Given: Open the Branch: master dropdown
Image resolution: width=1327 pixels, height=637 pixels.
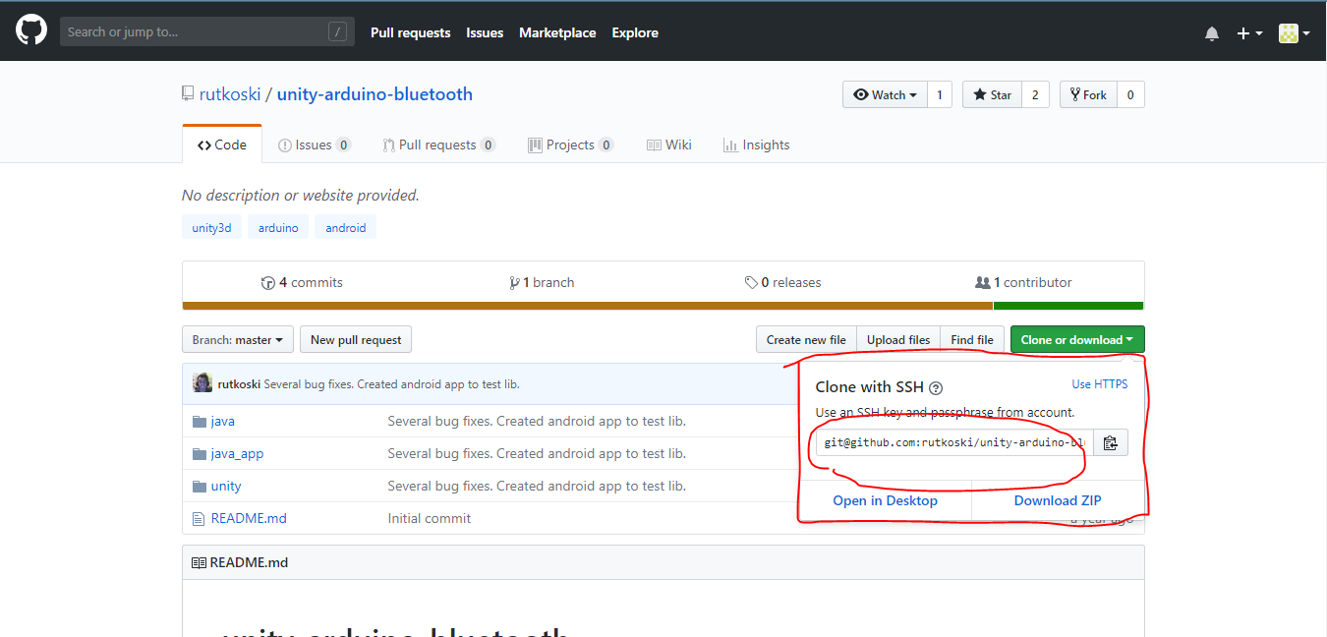Looking at the screenshot, I should pyautogui.click(x=238, y=340).
